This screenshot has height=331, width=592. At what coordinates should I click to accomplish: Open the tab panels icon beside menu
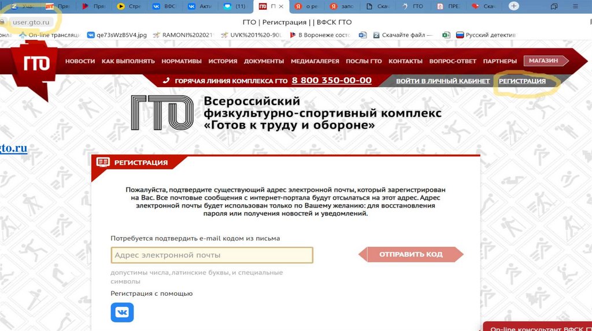[x=554, y=6]
